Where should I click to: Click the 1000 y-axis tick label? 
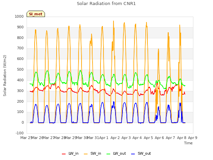click(19, 16)
